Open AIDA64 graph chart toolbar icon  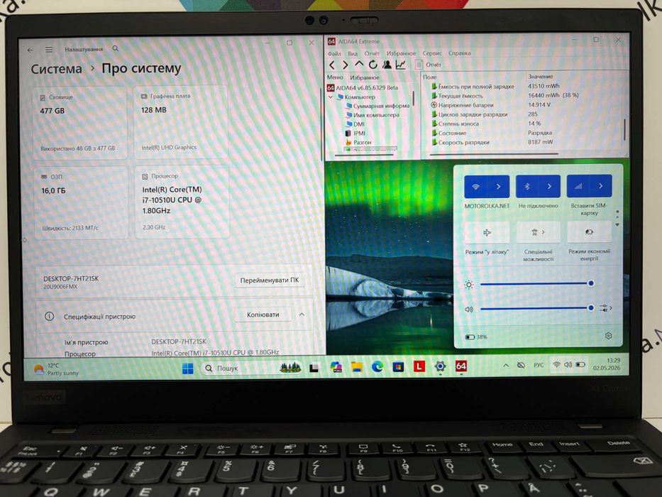pyautogui.click(x=400, y=65)
